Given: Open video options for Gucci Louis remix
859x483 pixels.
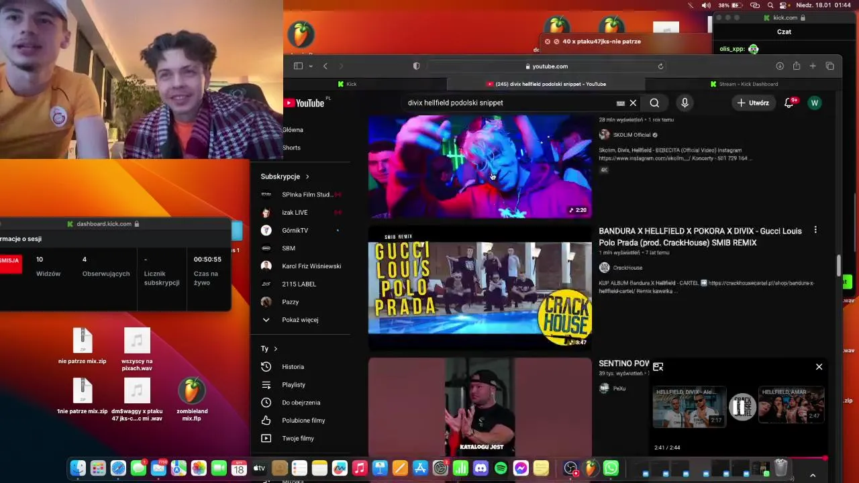Looking at the screenshot, I should pos(815,230).
